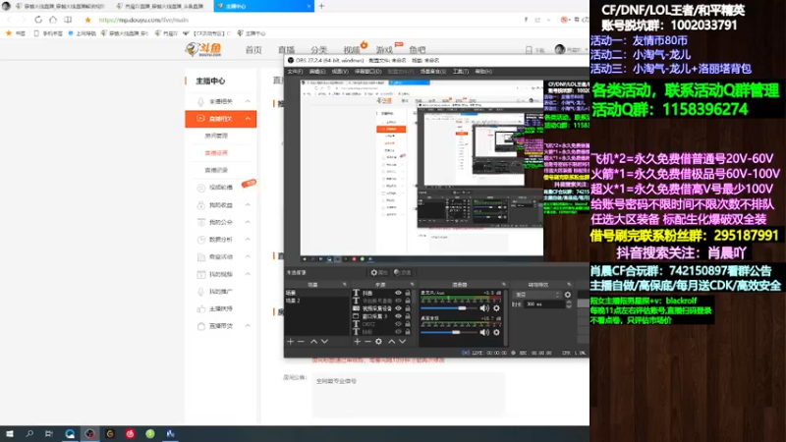This screenshot has height=442, width=786.
Task: Toggle visibility of 视频采集设备 source
Action: tap(398, 308)
